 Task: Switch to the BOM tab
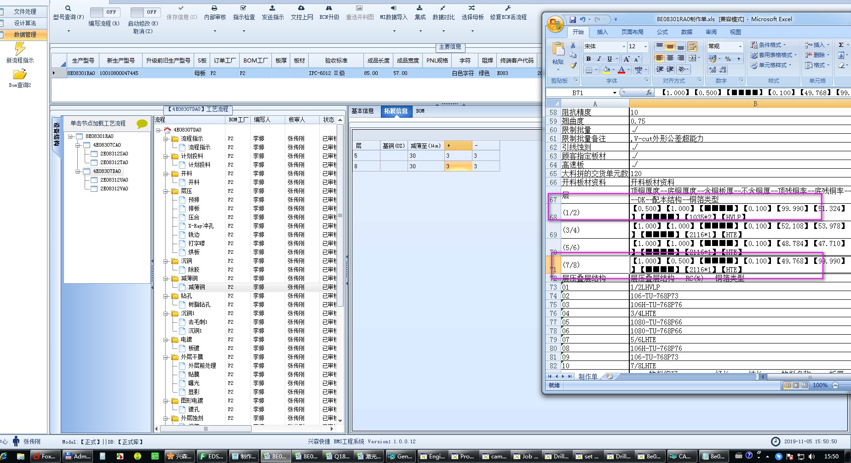click(420, 111)
